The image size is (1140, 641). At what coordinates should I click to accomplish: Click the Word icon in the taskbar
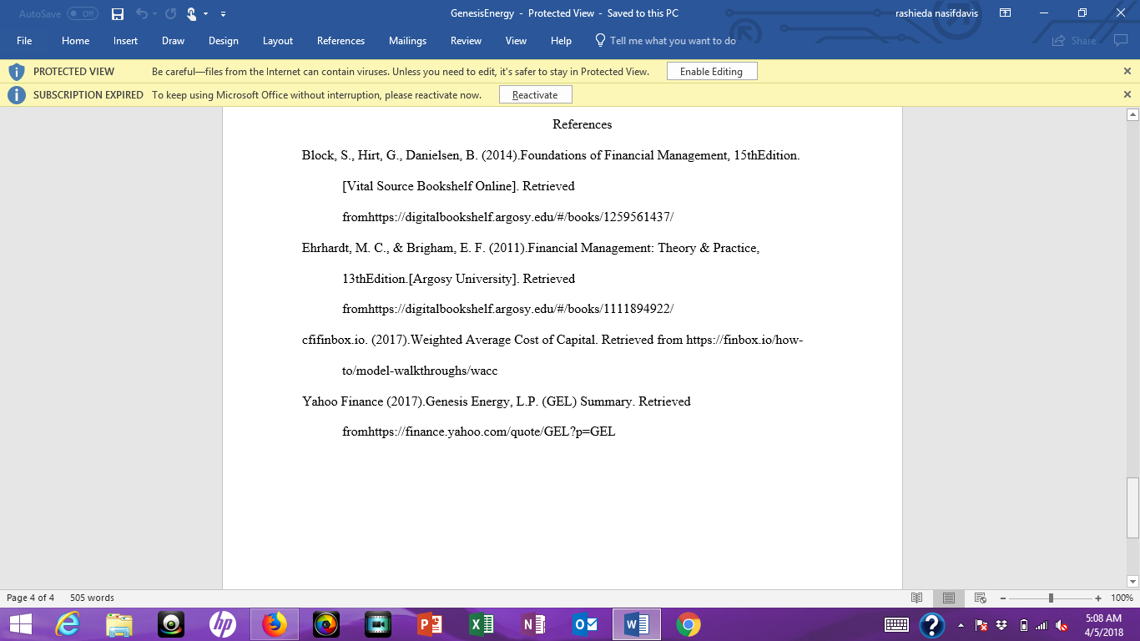pyautogui.click(x=637, y=624)
